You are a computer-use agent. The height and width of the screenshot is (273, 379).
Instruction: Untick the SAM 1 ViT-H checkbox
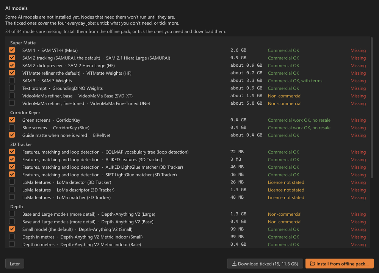[12, 50]
